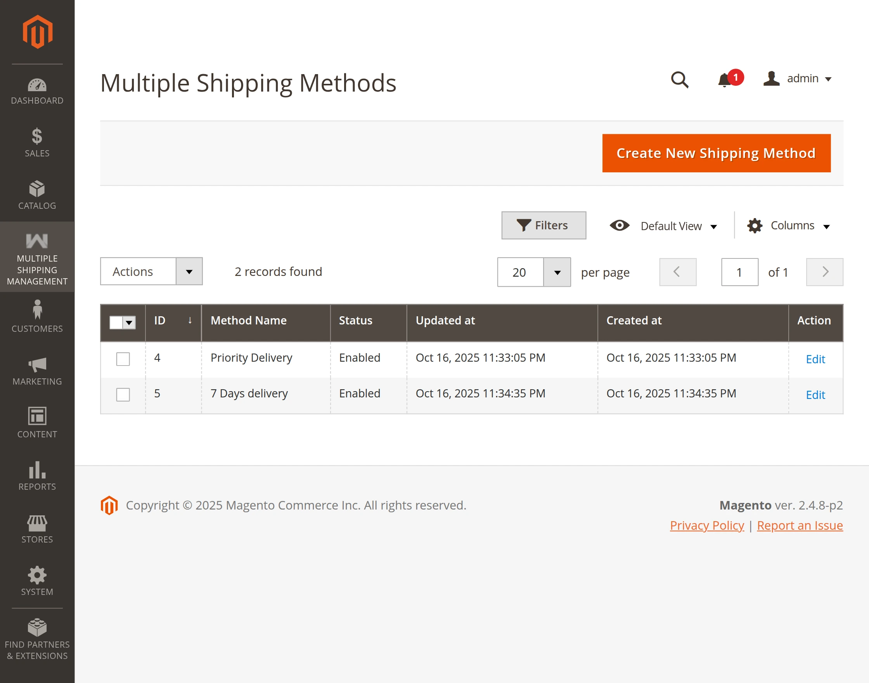Check the Priority Delivery row checkbox

click(x=123, y=359)
